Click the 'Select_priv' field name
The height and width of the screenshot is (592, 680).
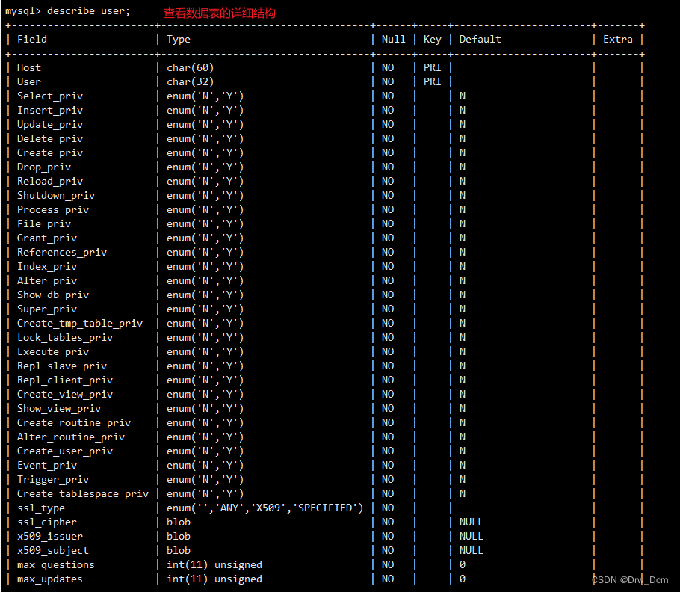tap(50, 96)
